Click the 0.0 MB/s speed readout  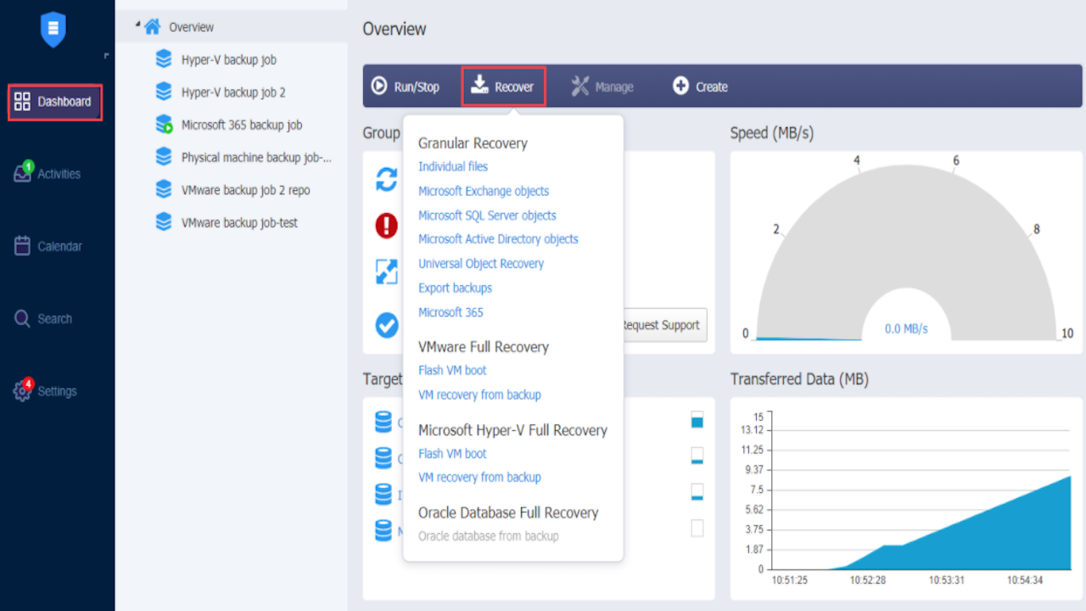click(906, 329)
